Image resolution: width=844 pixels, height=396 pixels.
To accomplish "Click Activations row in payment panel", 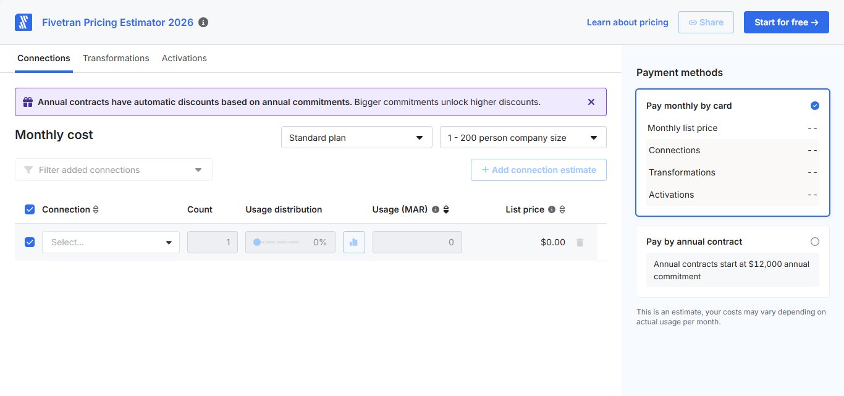I will [733, 195].
